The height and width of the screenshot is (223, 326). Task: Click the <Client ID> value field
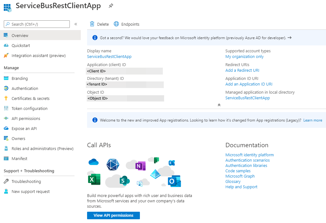pyautogui.click(x=124, y=71)
